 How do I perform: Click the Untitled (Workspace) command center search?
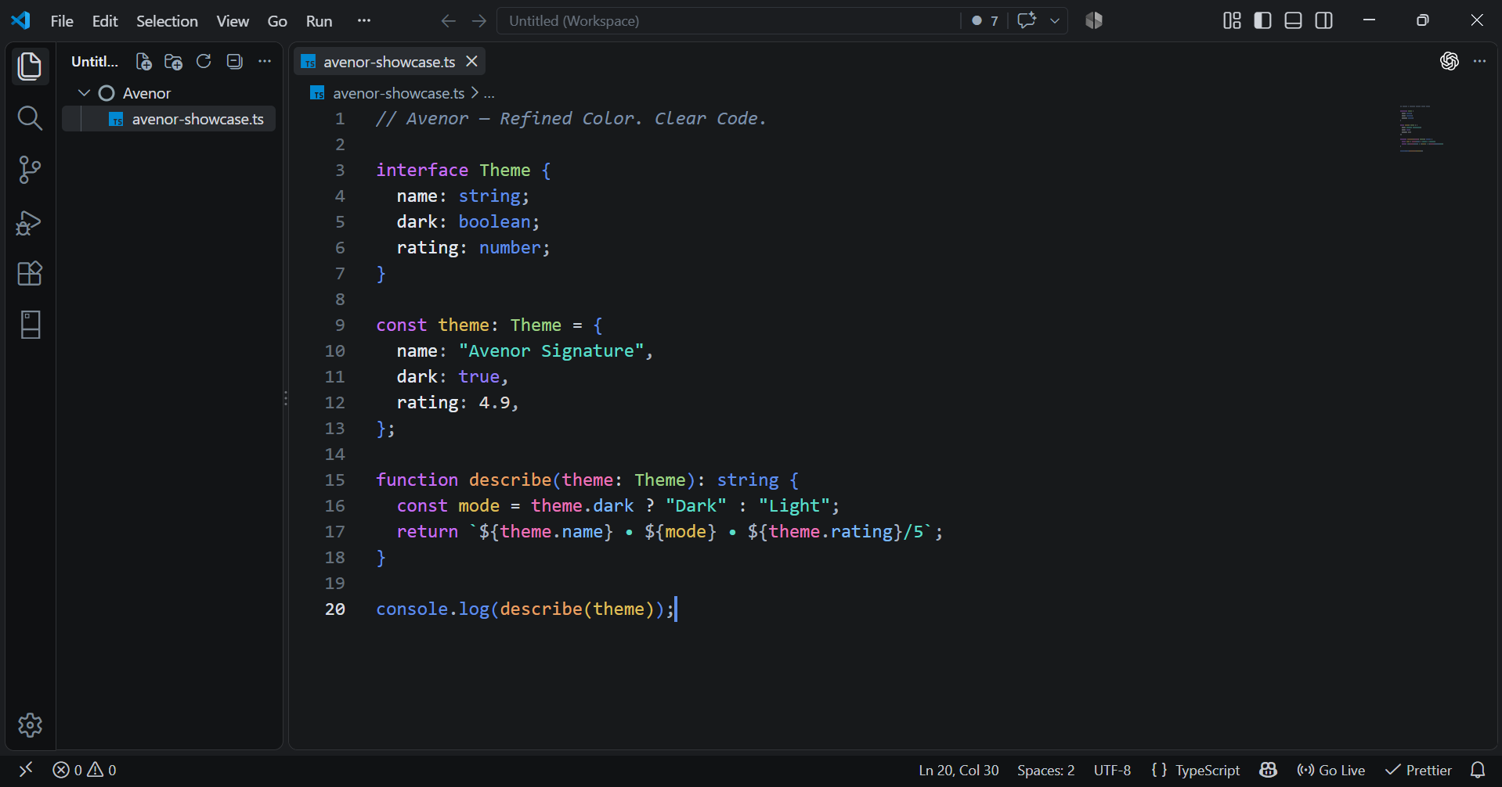(728, 21)
